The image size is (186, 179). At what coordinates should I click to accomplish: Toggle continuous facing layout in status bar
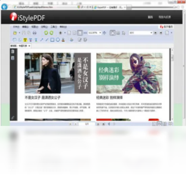coord(170,124)
